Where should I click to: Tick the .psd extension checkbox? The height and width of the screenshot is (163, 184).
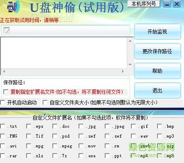click(55, 136)
